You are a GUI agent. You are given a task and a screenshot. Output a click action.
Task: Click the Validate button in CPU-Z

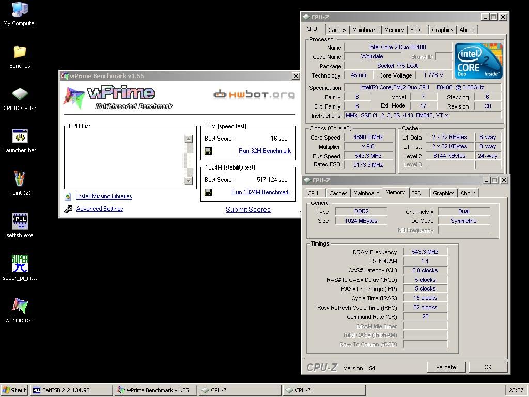click(446, 367)
